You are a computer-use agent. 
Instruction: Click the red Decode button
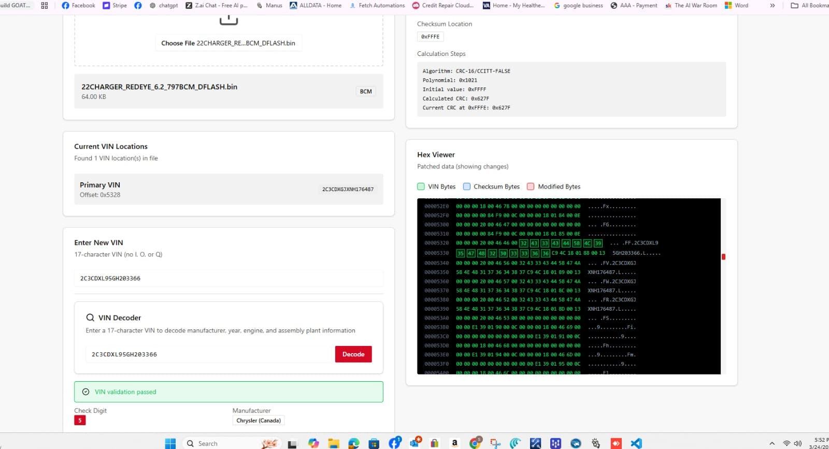pos(353,354)
